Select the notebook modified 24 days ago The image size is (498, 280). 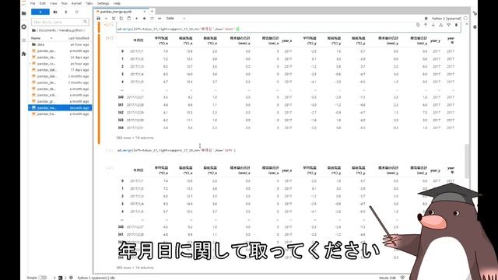(x=60, y=57)
